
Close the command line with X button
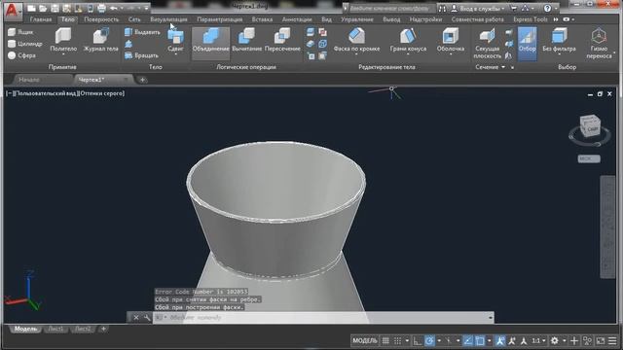click(136, 318)
